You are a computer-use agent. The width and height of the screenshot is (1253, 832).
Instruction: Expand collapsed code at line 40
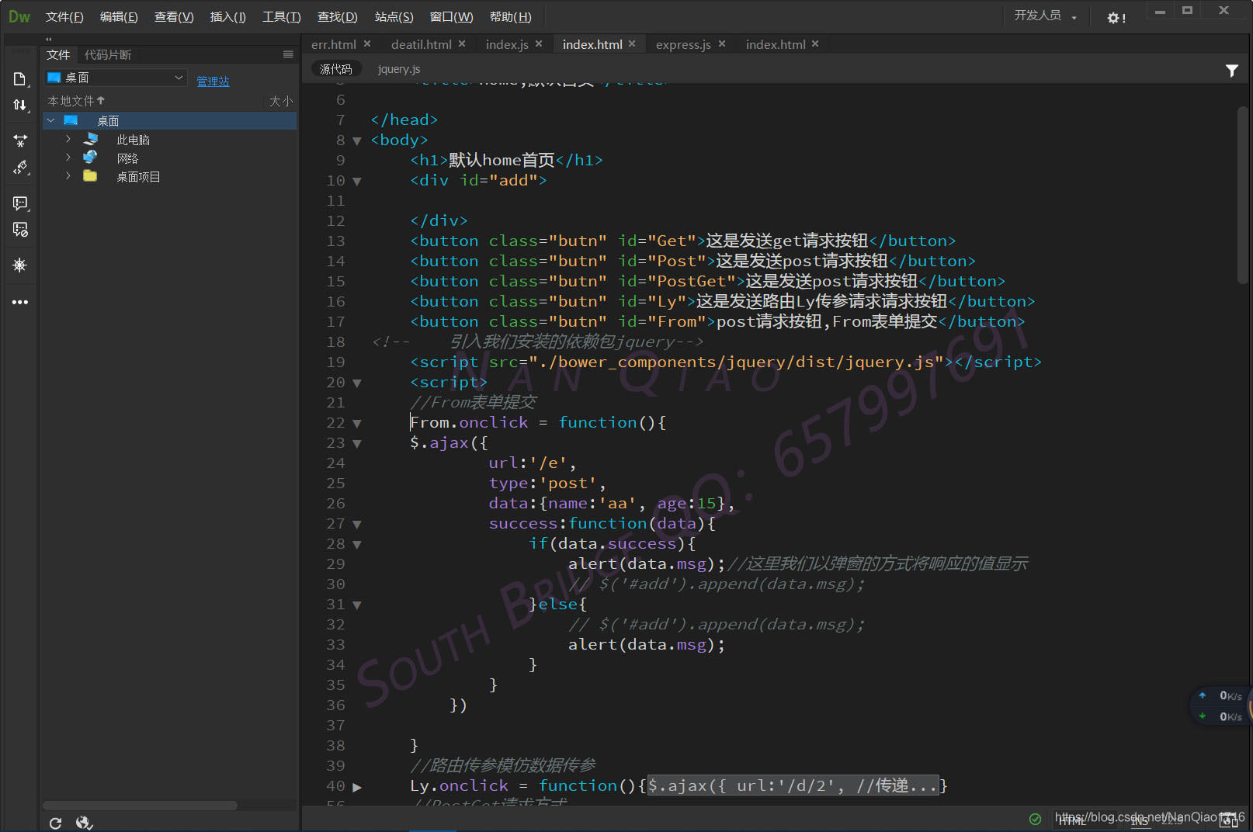(x=357, y=786)
